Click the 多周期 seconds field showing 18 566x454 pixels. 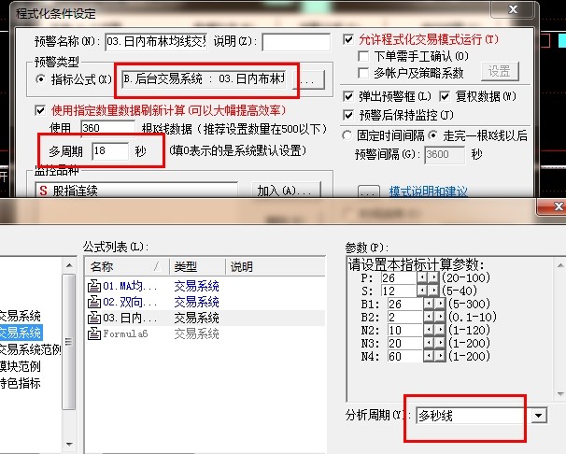110,150
